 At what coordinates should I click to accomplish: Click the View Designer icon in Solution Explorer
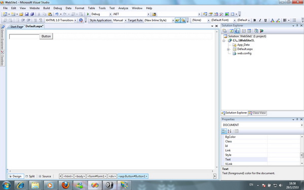click(x=249, y=31)
